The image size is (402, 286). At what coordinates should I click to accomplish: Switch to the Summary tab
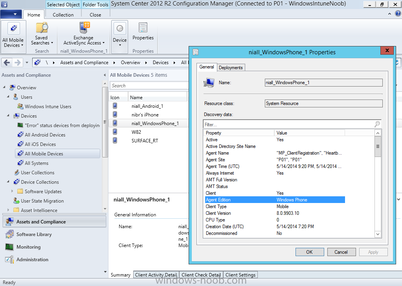[x=121, y=275]
